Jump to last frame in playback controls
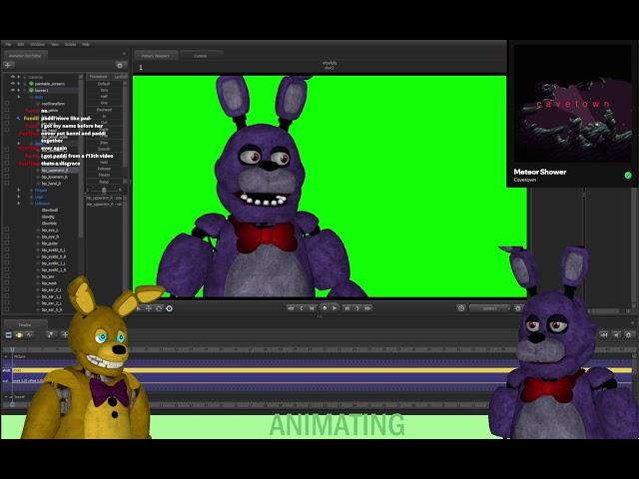The height and width of the screenshot is (479, 639). coord(367,308)
